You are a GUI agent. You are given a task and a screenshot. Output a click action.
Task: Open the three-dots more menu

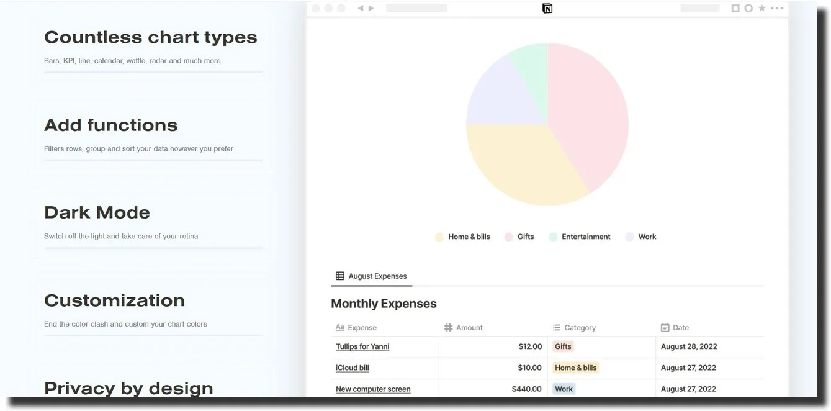point(777,8)
